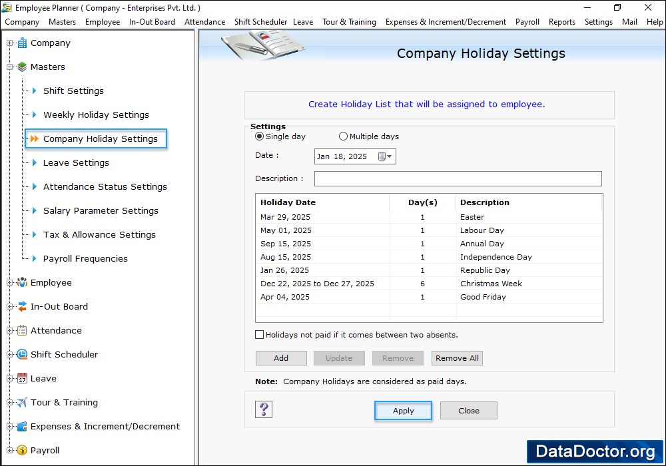Open the Tour & Training menu
Viewport: 666px width, 466px height.
[349, 22]
